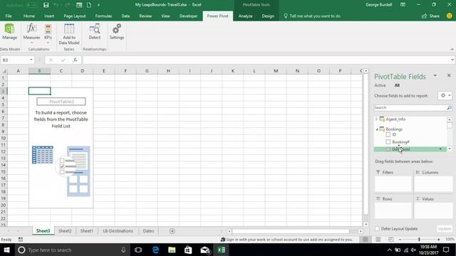This screenshot has height=256, width=456.
Task: Expand the formula bar
Action: click(452, 60)
